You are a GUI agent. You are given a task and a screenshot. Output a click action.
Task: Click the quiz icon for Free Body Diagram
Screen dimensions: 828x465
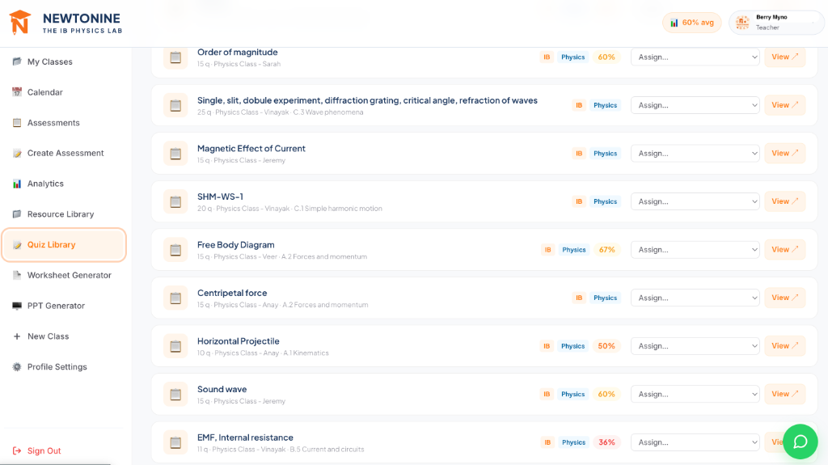pos(175,249)
